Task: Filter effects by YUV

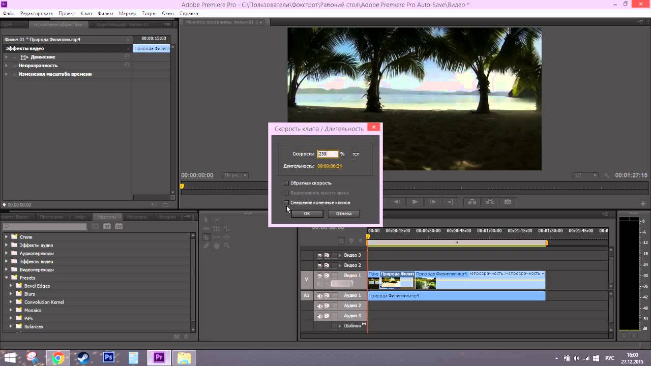Action: click(x=119, y=226)
